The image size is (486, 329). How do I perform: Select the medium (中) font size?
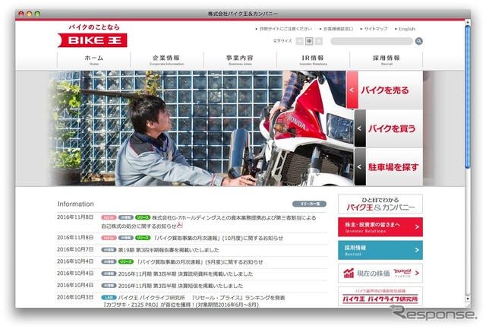click(309, 41)
